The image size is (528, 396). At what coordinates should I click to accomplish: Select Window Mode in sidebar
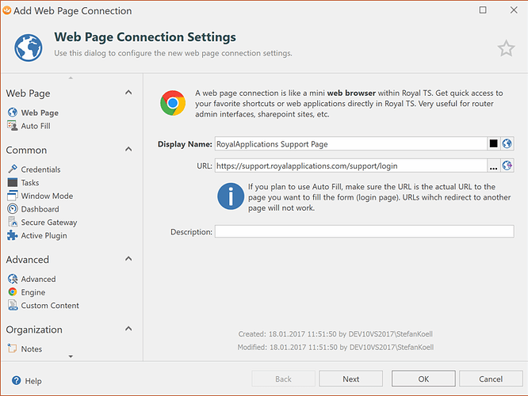coord(46,196)
